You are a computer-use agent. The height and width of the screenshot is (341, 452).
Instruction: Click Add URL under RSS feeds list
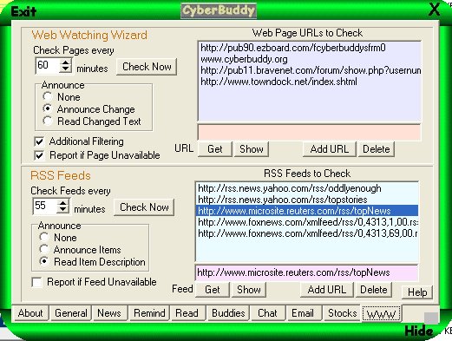pos(327,290)
